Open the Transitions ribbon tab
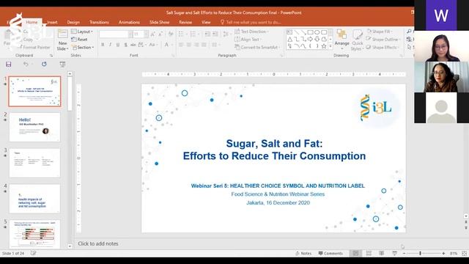 (x=100, y=22)
